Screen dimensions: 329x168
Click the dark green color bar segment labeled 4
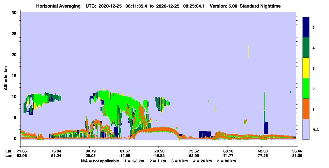point(306,48)
